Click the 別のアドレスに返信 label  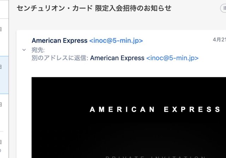pyautogui.click(x=60, y=58)
